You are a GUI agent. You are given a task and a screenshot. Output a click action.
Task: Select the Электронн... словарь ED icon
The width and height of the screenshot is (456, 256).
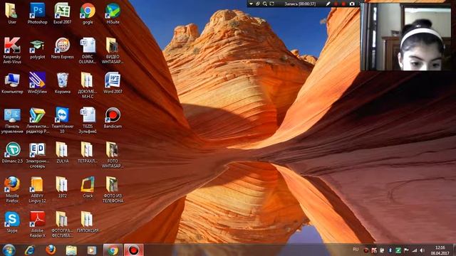(x=37, y=155)
